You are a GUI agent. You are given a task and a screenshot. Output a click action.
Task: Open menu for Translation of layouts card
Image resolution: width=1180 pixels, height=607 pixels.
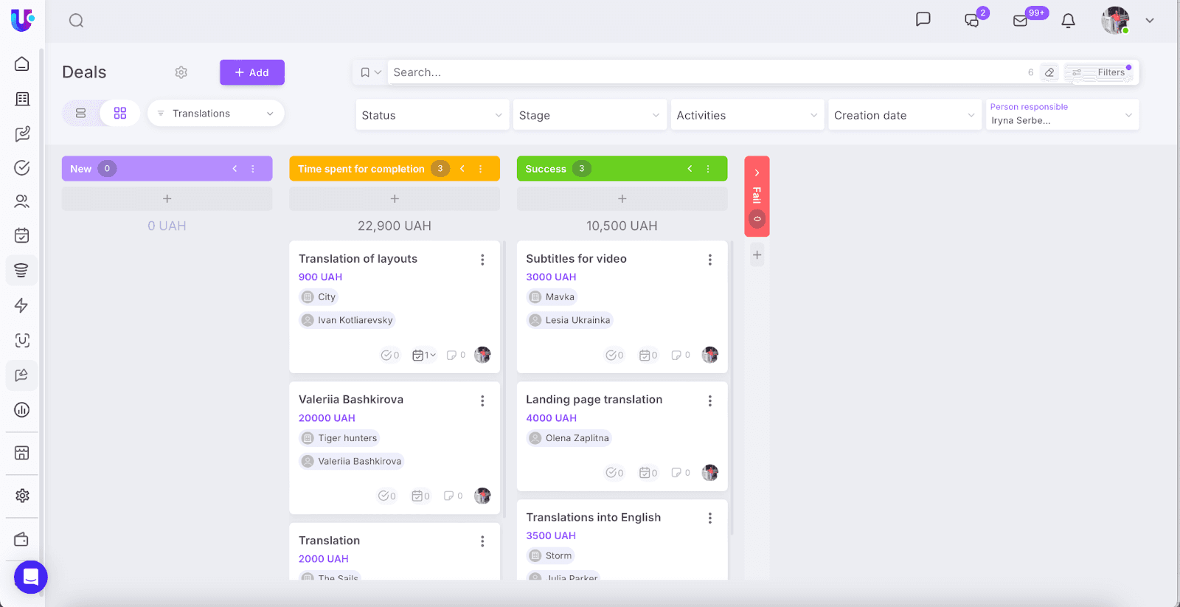pyautogui.click(x=482, y=260)
